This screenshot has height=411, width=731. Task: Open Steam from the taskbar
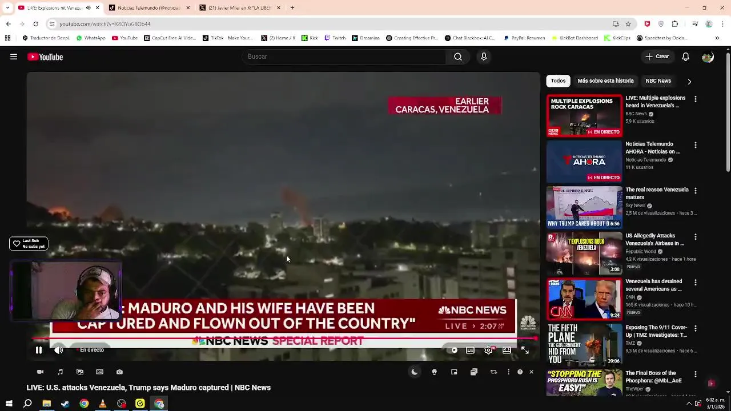click(x=65, y=404)
